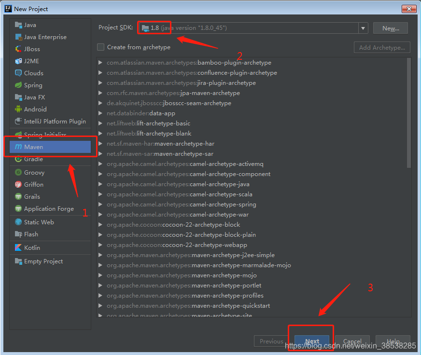This screenshot has width=421, height=355.
Task: Open the Project SDK dropdown arrow
Action: 363,28
